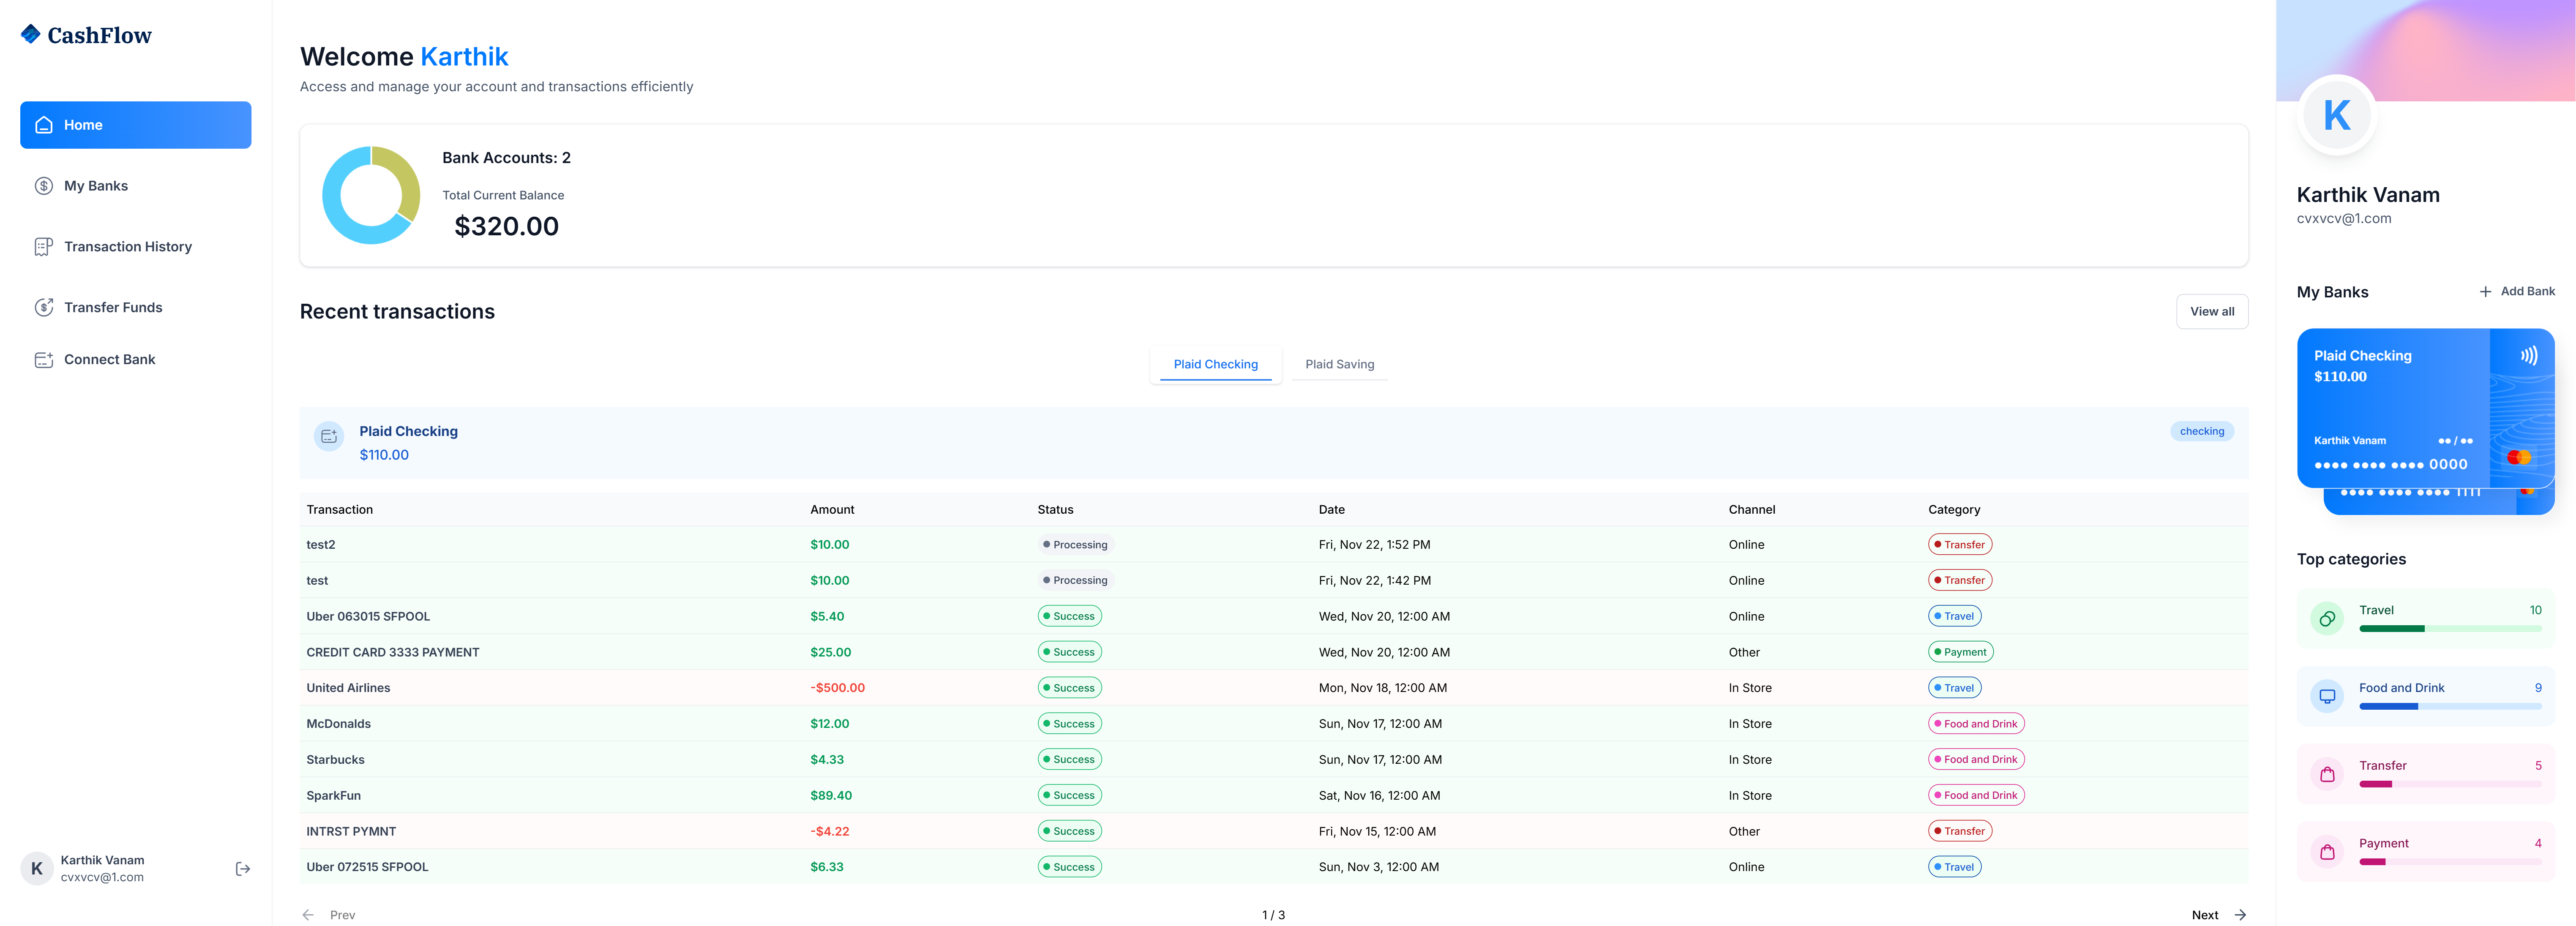Click the Transfer Funds icon

coord(44,307)
